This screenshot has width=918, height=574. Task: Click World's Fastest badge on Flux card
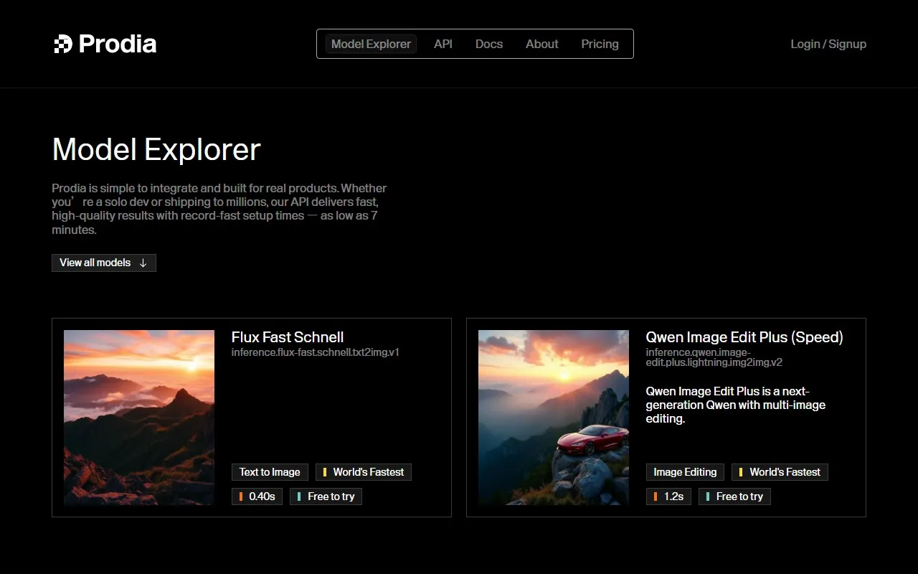tap(364, 472)
